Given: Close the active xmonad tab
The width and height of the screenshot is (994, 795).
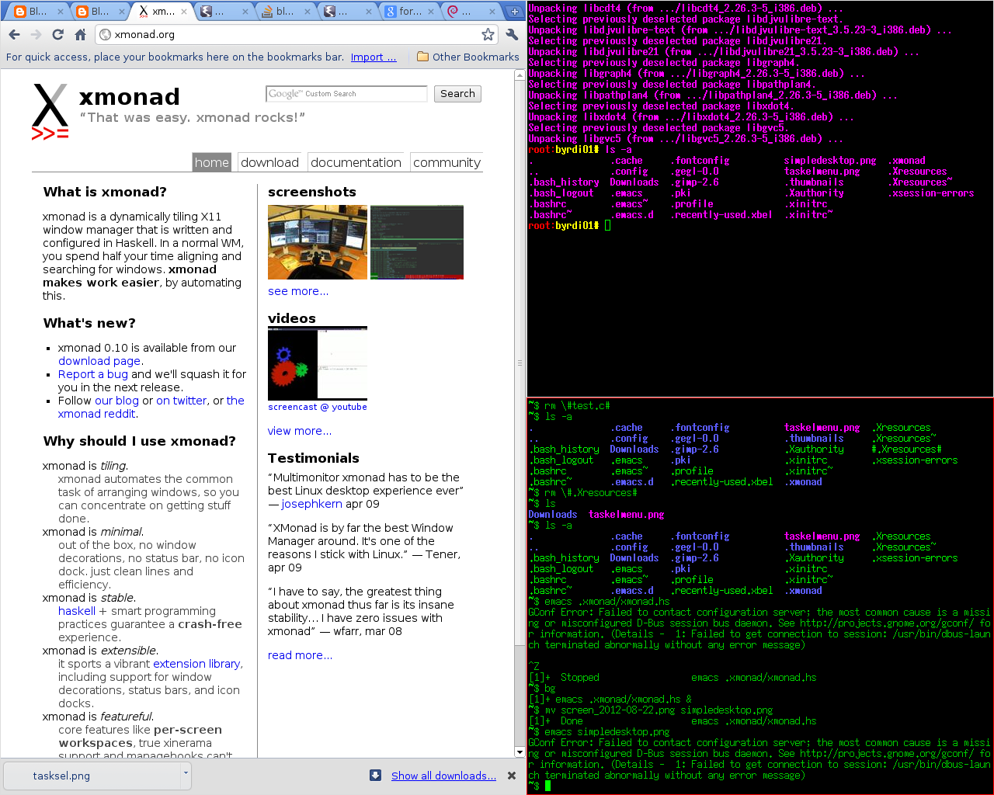Looking at the screenshot, I should tap(185, 12).
